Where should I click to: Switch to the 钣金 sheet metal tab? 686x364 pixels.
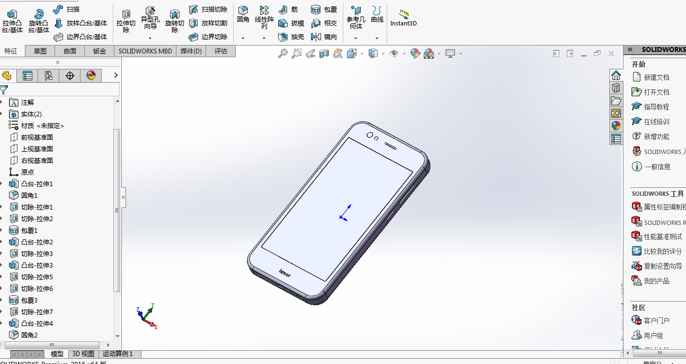coord(100,51)
